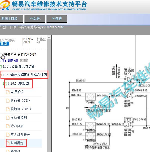Screen dimensions: 150x152
Task: Click the E01a6 B 0.5 wire label
Action: point(81,81)
